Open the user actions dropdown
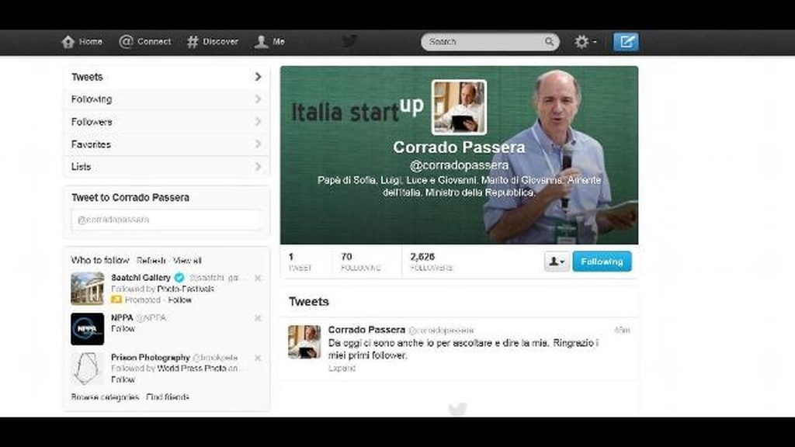This screenshot has height=447, width=795. tap(557, 262)
